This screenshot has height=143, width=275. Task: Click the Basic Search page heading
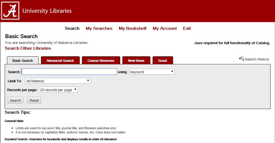coord(21,36)
